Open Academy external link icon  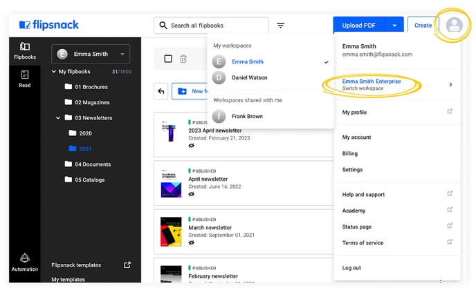tap(450, 209)
